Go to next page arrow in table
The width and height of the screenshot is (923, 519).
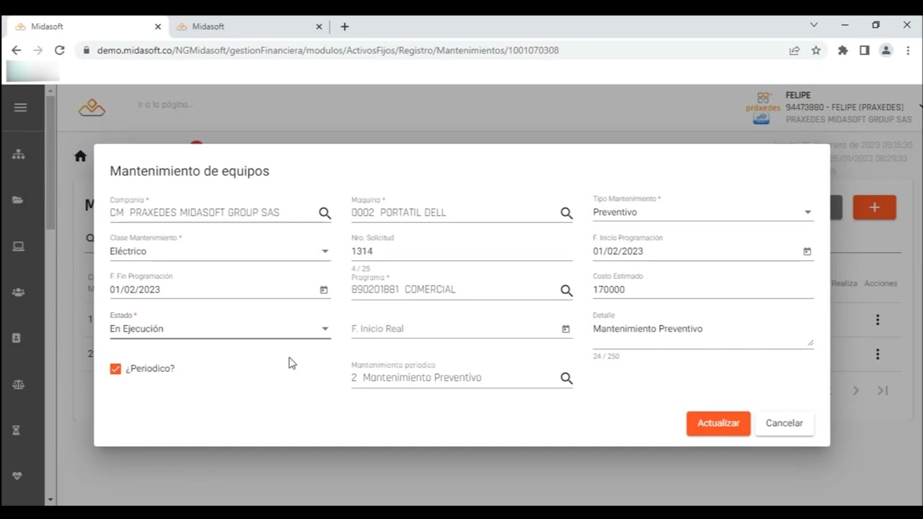pyautogui.click(x=856, y=391)
